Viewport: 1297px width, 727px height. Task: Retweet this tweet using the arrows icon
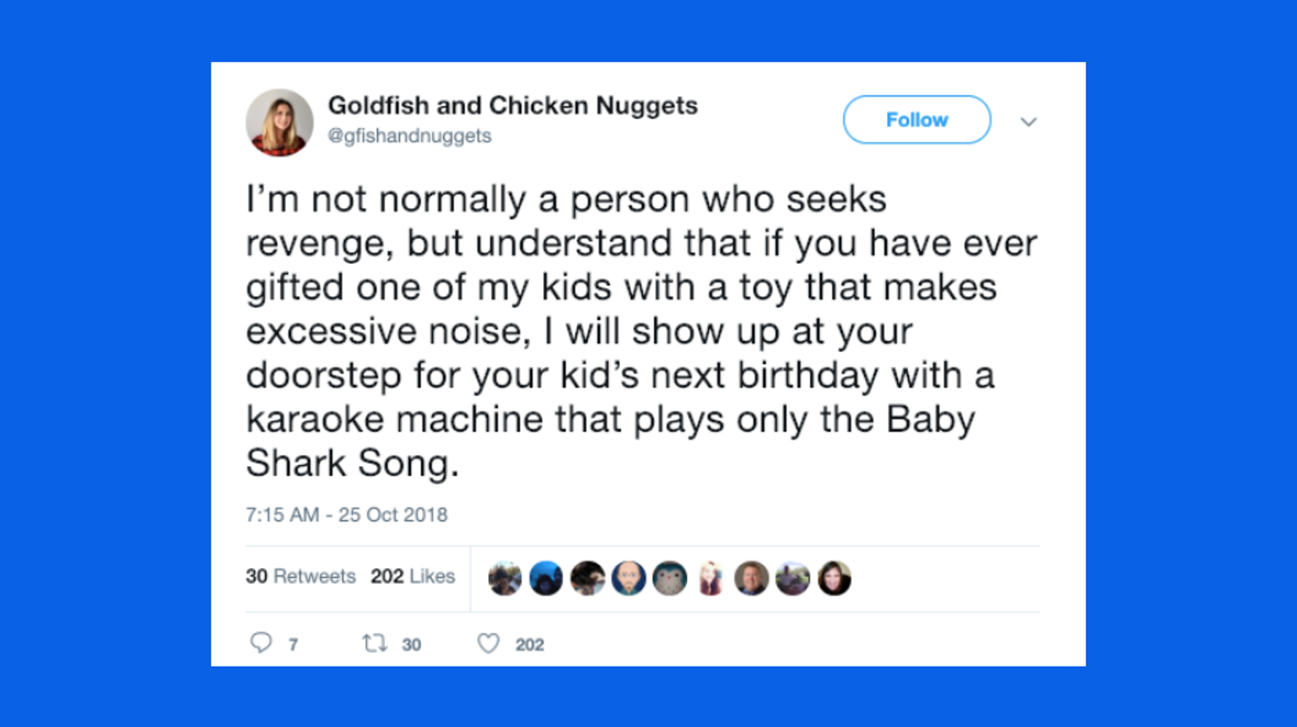pyautogui.click(x=374, y=643)
